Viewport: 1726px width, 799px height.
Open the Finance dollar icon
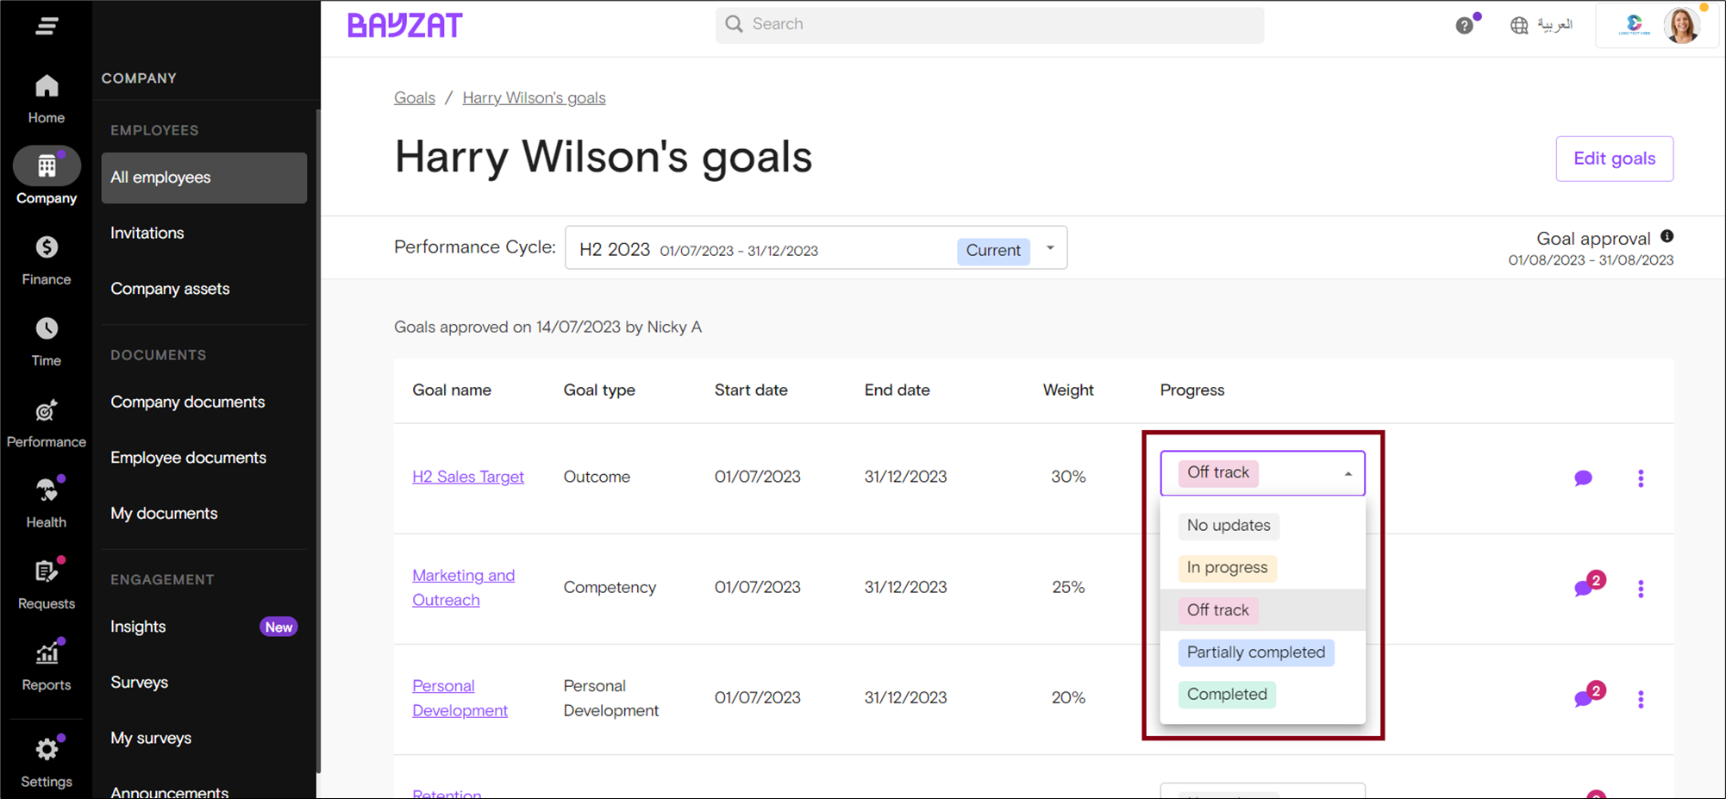(47, 248)
